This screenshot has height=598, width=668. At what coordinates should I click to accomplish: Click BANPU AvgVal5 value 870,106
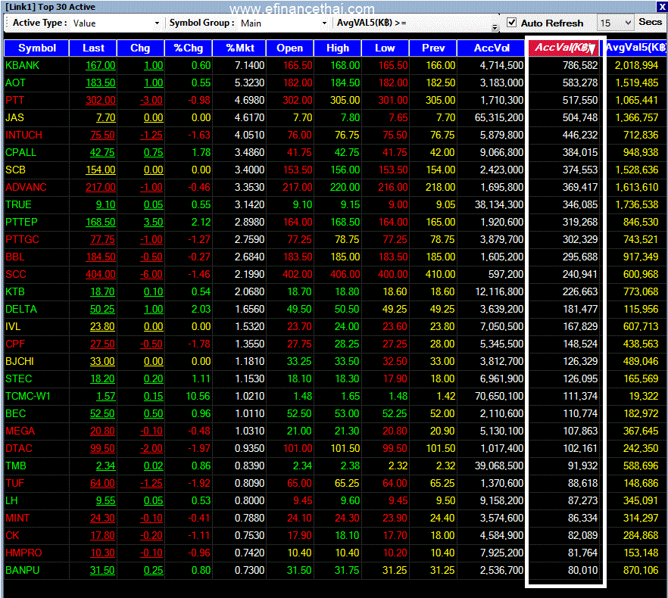641,571
